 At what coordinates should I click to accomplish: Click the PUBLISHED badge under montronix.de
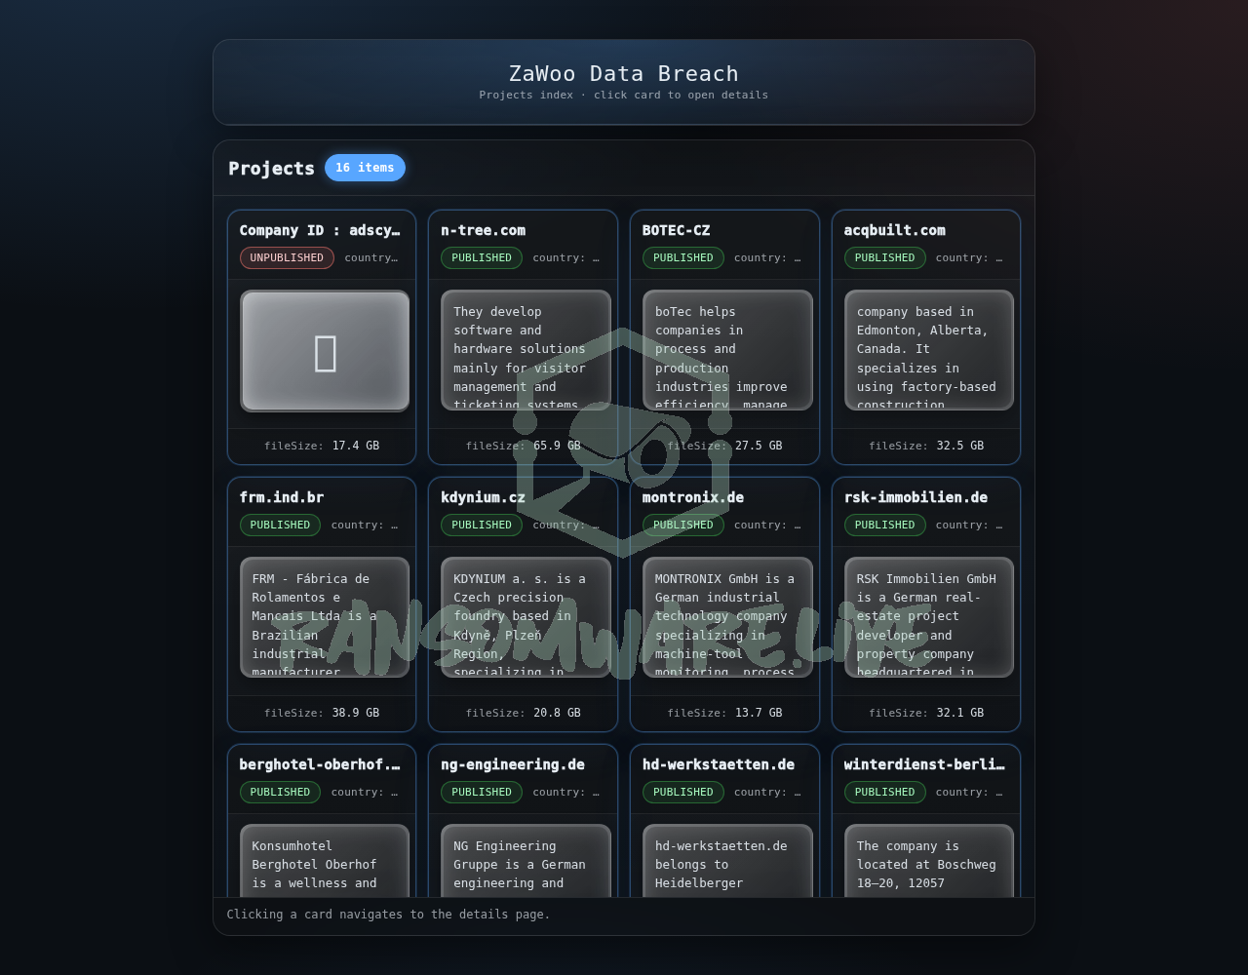683,525
